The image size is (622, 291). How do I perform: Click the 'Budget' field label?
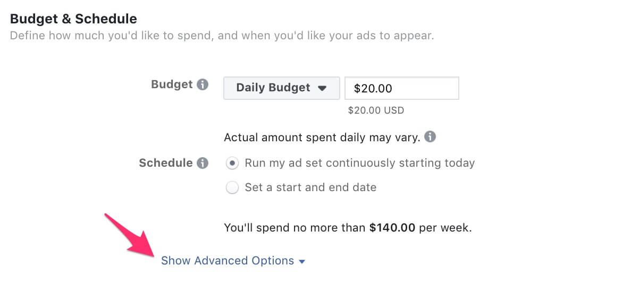172,84
